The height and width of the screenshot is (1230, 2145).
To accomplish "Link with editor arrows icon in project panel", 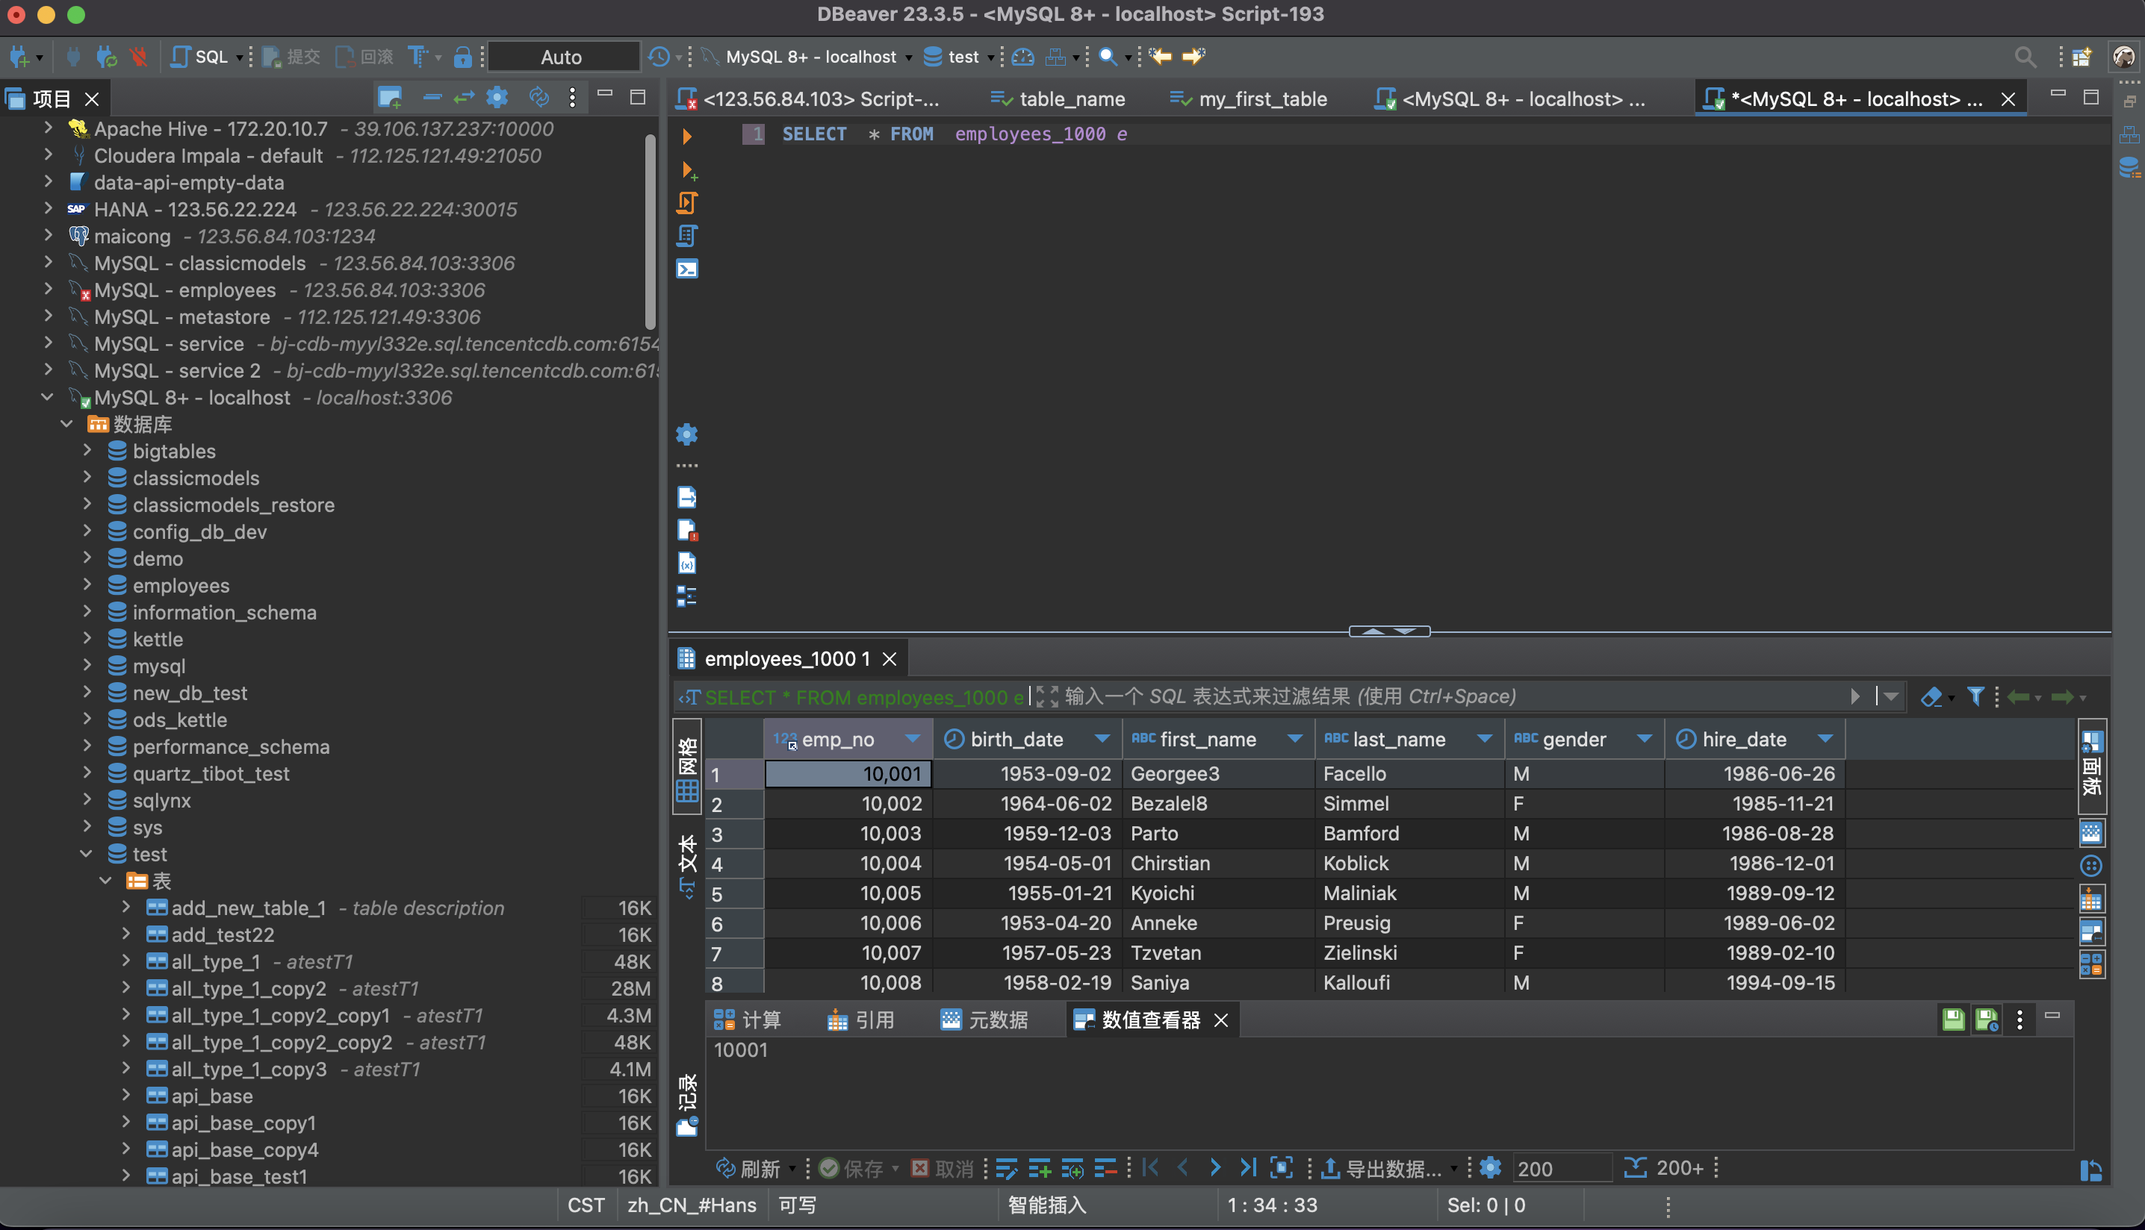I will (x=464, y=98).
